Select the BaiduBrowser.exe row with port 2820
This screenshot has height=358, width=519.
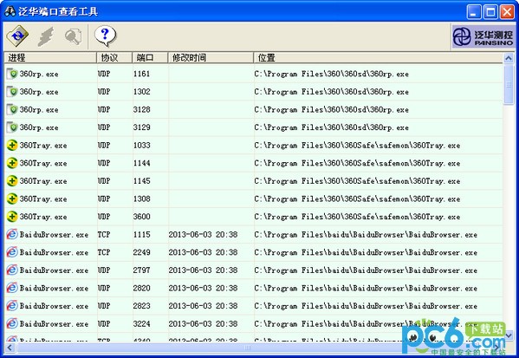point(254,289)
